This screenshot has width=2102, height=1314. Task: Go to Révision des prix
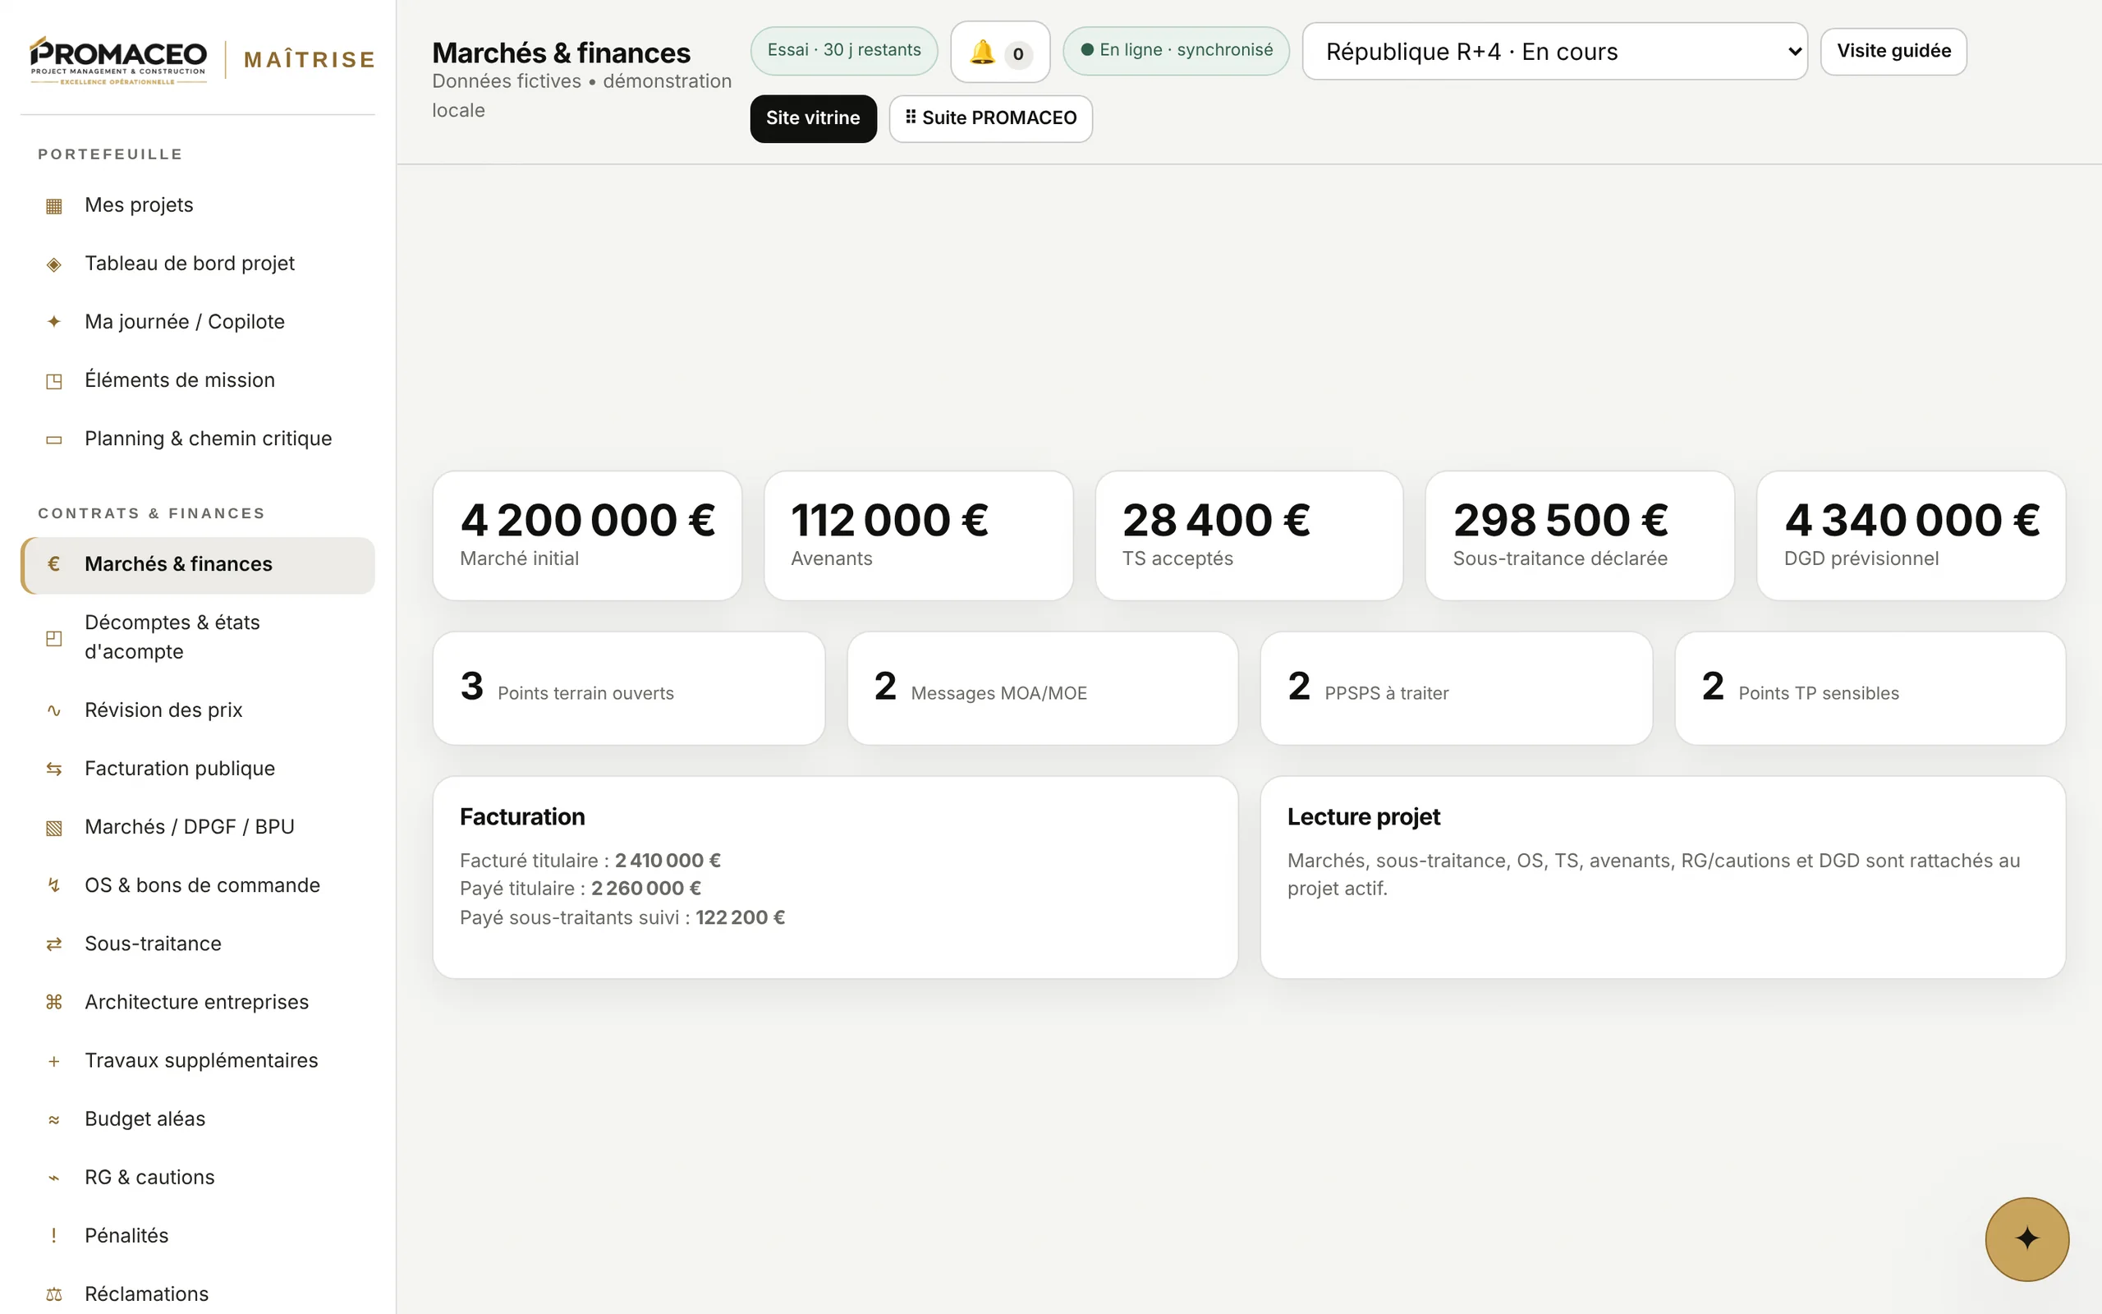198,710
